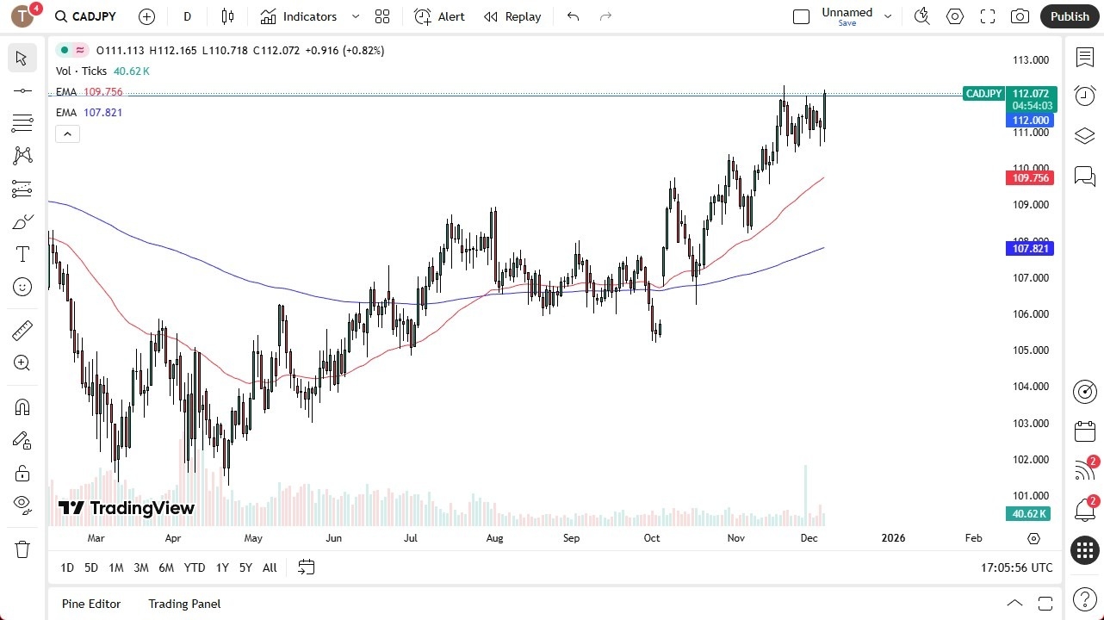Take a chart snapshot with camera icon
The height and width of the screenshot is (620, 1104).
pos(1019,16)
